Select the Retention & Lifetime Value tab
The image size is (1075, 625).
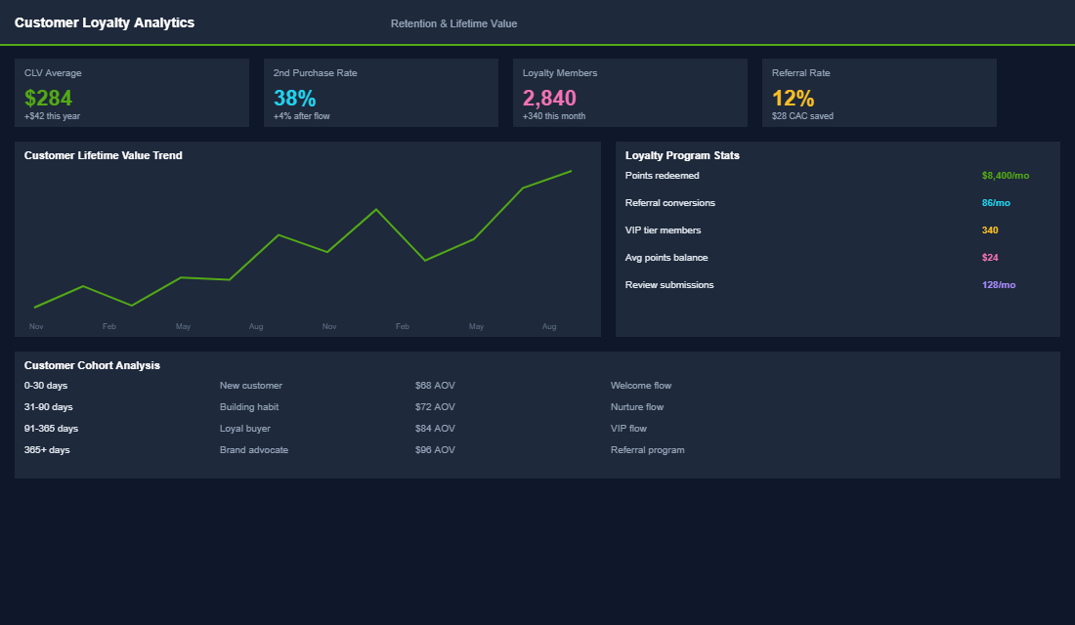pyautogui.click(x=454, y=23)
